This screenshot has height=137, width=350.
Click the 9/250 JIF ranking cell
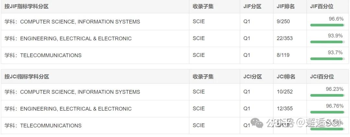[283, 21]
